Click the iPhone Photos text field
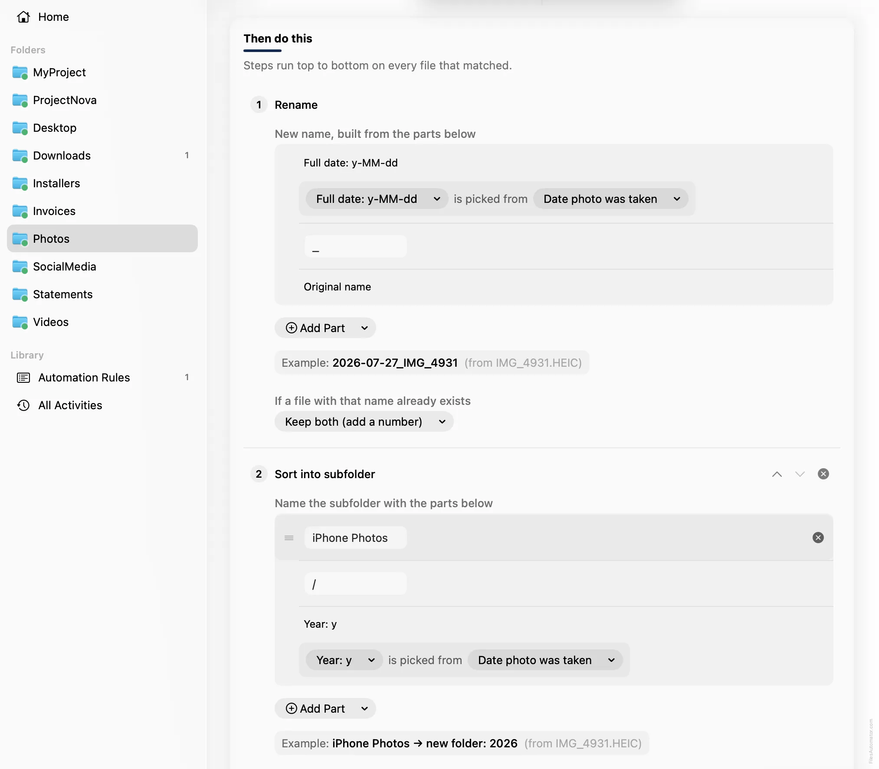The height and width of the screenshot is (769, 879). [355, 538]
